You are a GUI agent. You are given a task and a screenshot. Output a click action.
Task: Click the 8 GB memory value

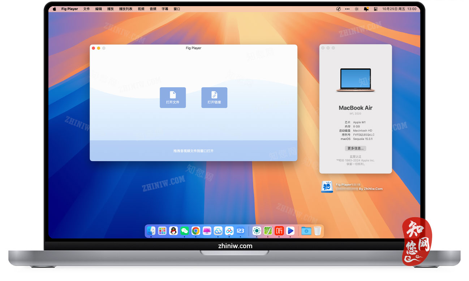(x=356, y=127)
